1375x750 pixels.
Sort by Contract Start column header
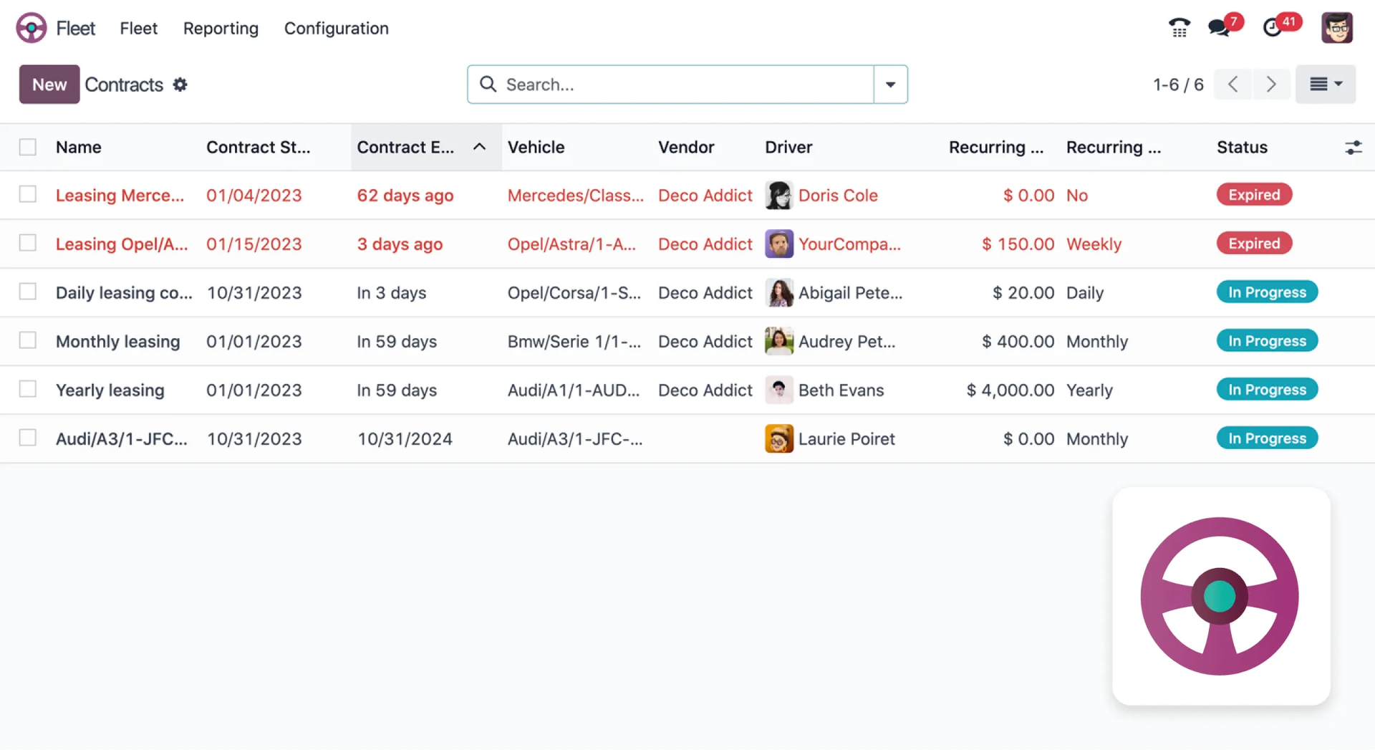click(x=259, y=147)
